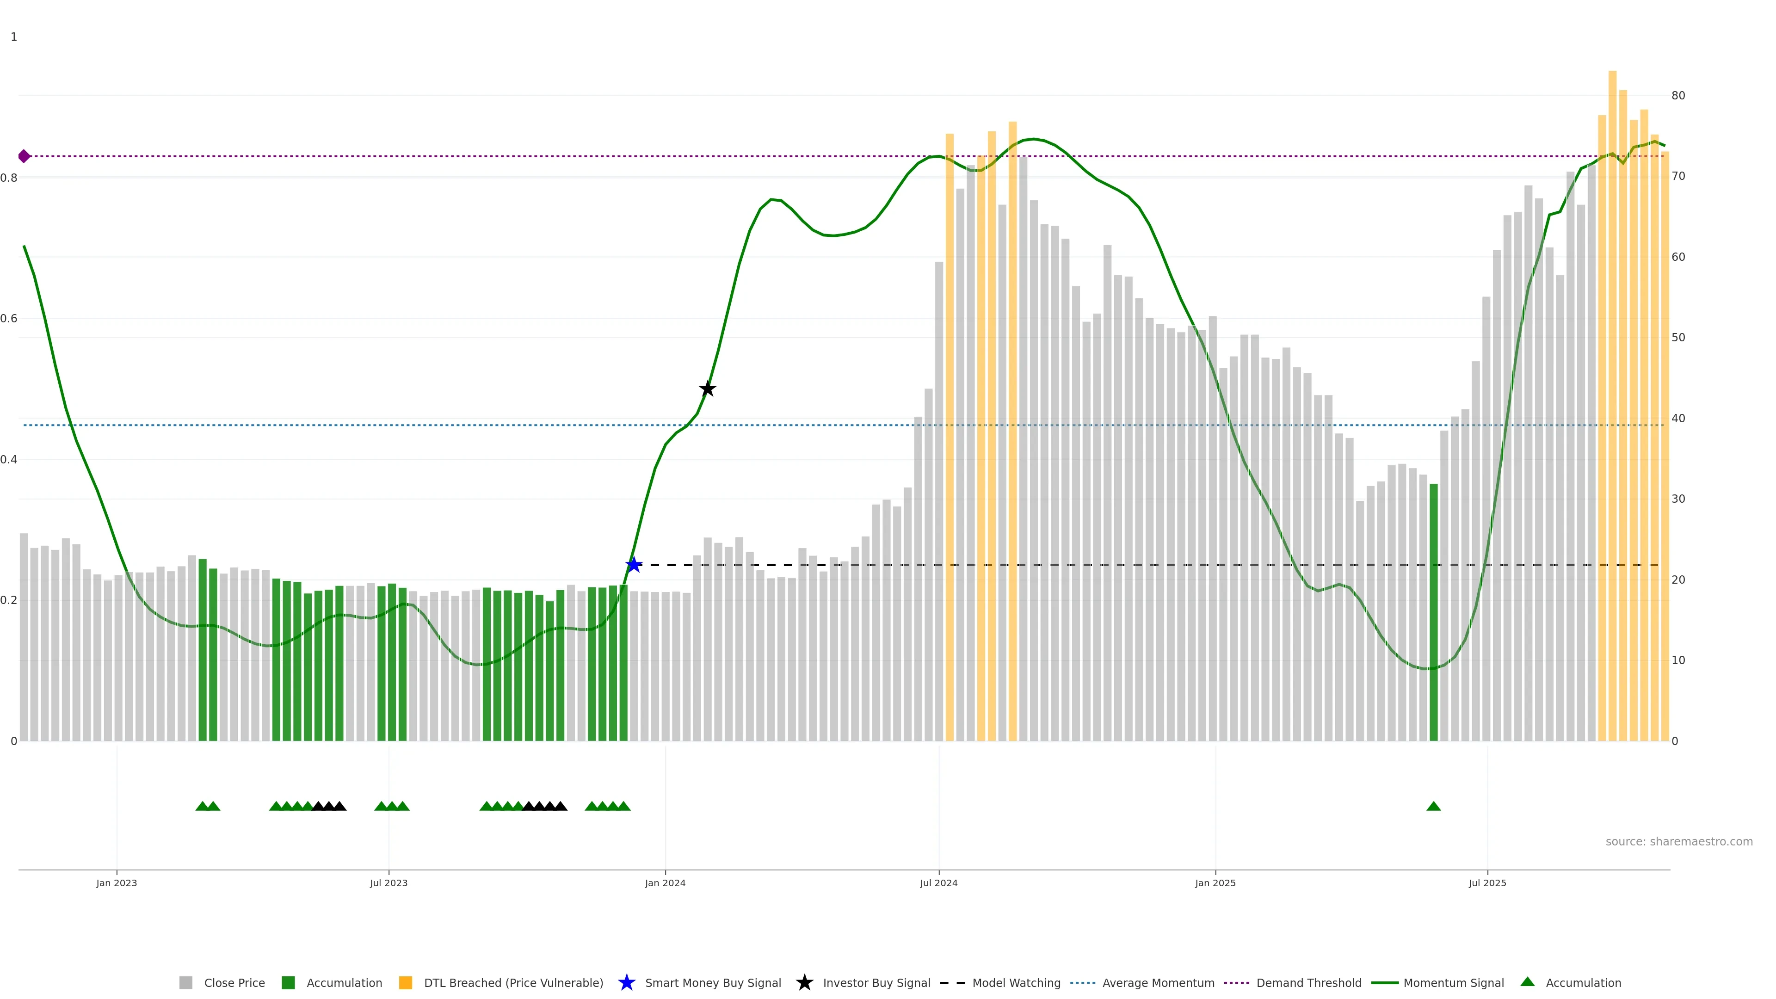The height and width of the screenshot is (999, 1776).
Task: Click the orange DTL Breached swatch in legend
Action: 406,982
